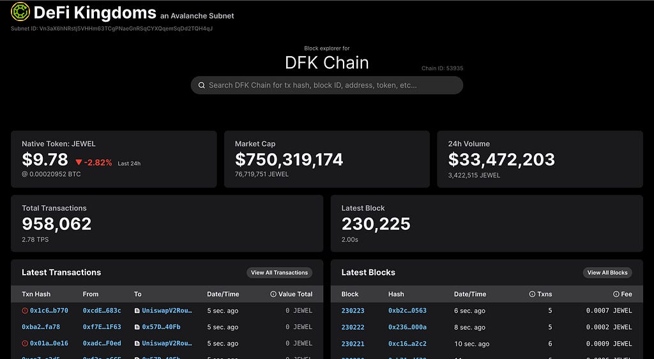Click the contract icon in the 0x01a…0e16 row
The height and width of the screenshot is (359, 654).
point(137,344)
